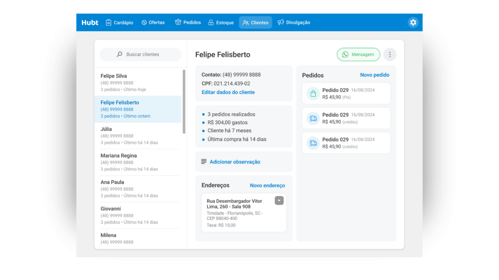This screenshot has height=280, width=499.
Task: Create a Novo pedido
Action: 374,75
